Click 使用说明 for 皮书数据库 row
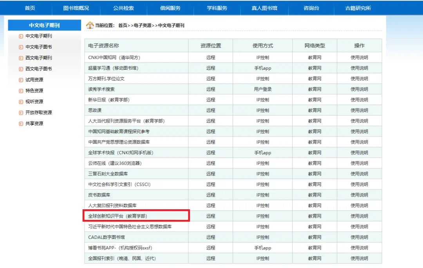 pos(359,195)
